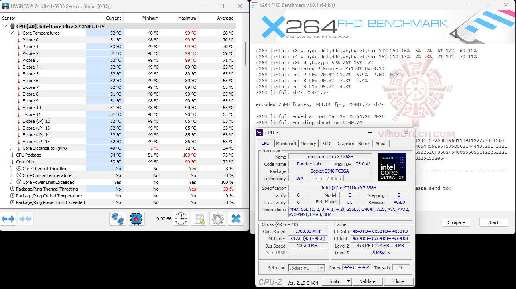Expand the Core Thermal Throttling entry
Screen dimensions: 516x289
point(11,168)
